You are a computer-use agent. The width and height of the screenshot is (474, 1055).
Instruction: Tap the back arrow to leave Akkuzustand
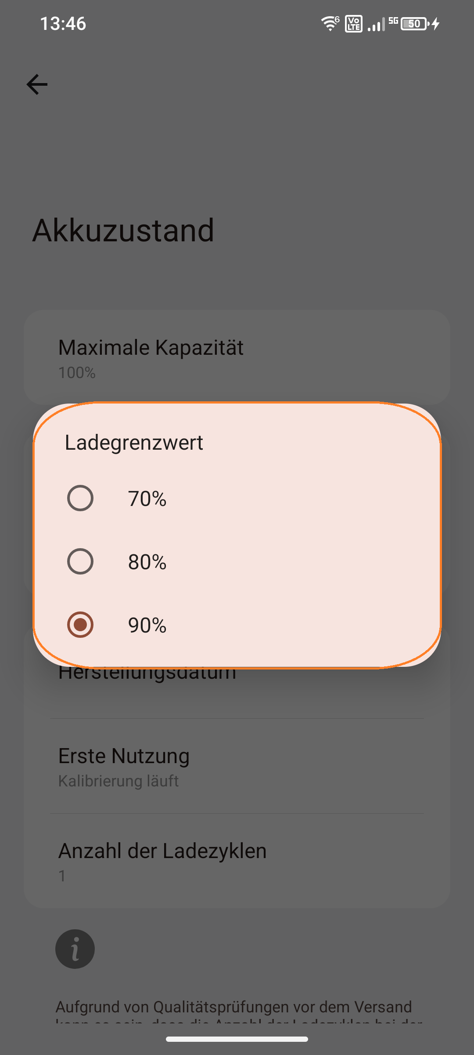(37, 84)
